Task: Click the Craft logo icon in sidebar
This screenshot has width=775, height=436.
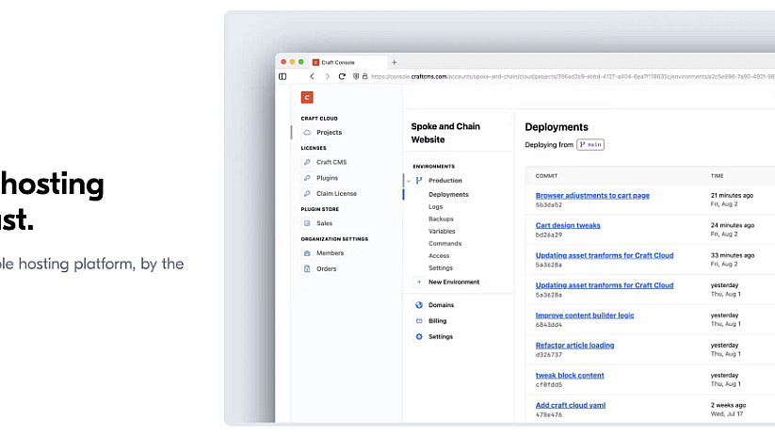Action: [307, 97]
